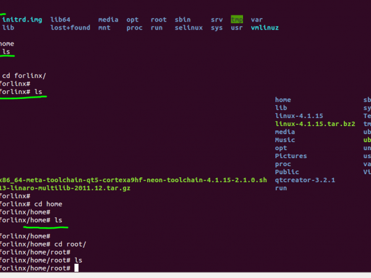
Task: Select the vmlinuz file name
Action: [x=265, y=28]
